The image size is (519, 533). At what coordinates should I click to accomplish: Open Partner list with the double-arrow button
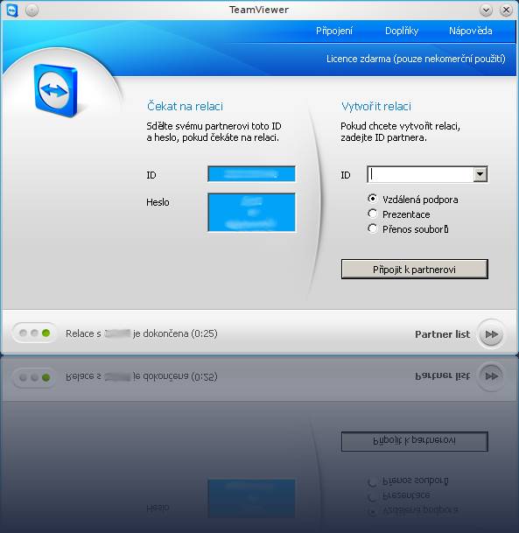click(x=491, y=334)
